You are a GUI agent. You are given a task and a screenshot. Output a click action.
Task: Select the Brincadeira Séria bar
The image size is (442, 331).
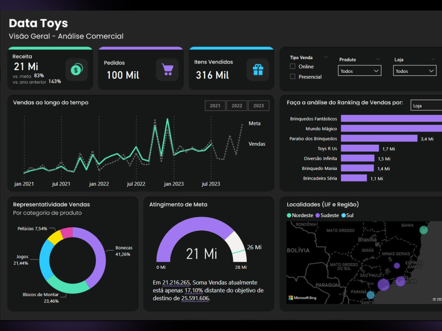354,178
